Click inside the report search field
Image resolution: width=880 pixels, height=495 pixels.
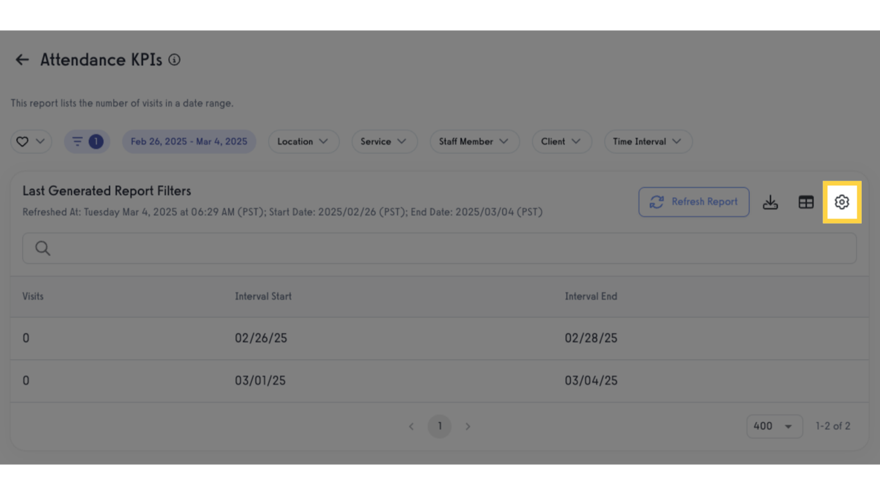pos(258,247)
